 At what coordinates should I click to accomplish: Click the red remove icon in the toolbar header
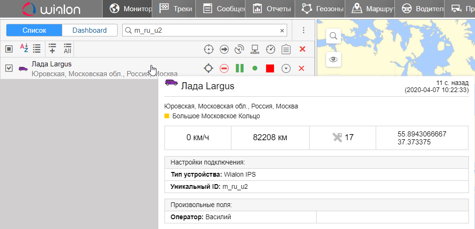pos(302,49)
